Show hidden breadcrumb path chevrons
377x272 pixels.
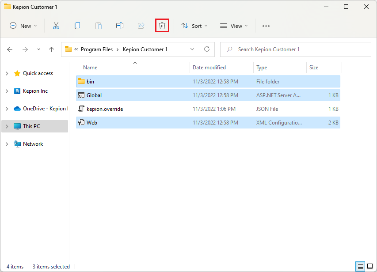76,49
